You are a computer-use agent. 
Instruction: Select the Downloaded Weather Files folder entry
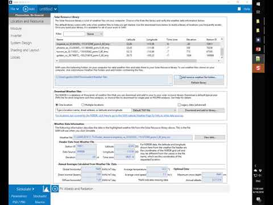(82, 77)
